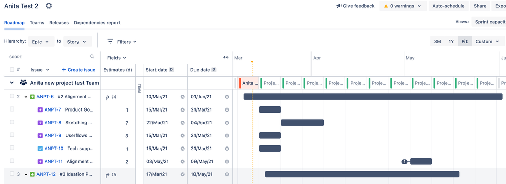This screenshot has width=506, height=184.
Task: Switch to the Releases tab
Action: 59,23
